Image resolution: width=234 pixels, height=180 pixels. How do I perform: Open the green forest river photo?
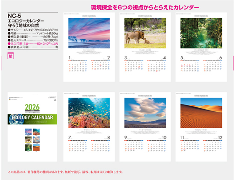click(x=201, y=33)
